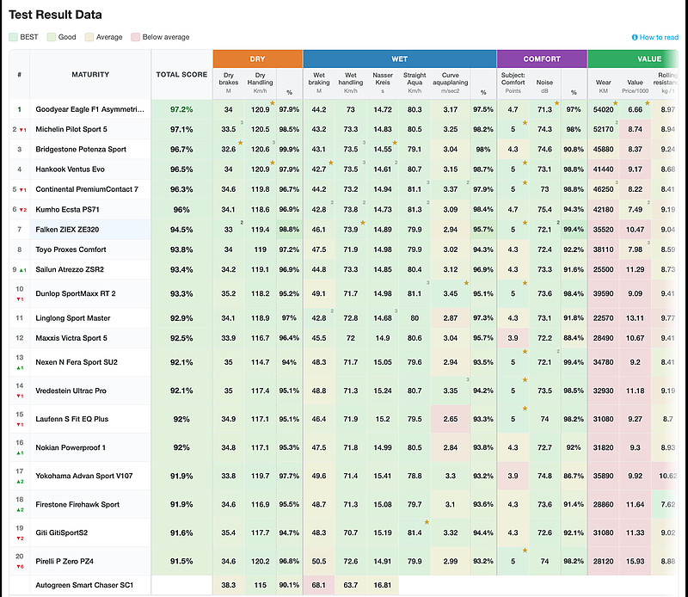Click the Below average legend swatch
The height and width of the screenshot is (597, 688).
[135, 37]
